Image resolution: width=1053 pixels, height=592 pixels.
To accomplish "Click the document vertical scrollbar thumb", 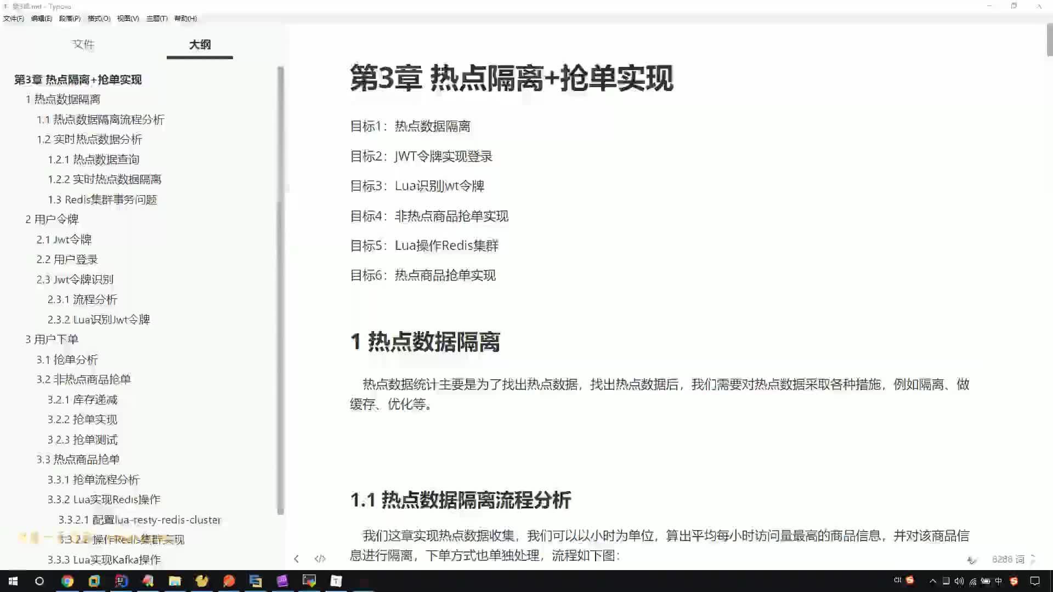I will click(x=1050, y=39).
